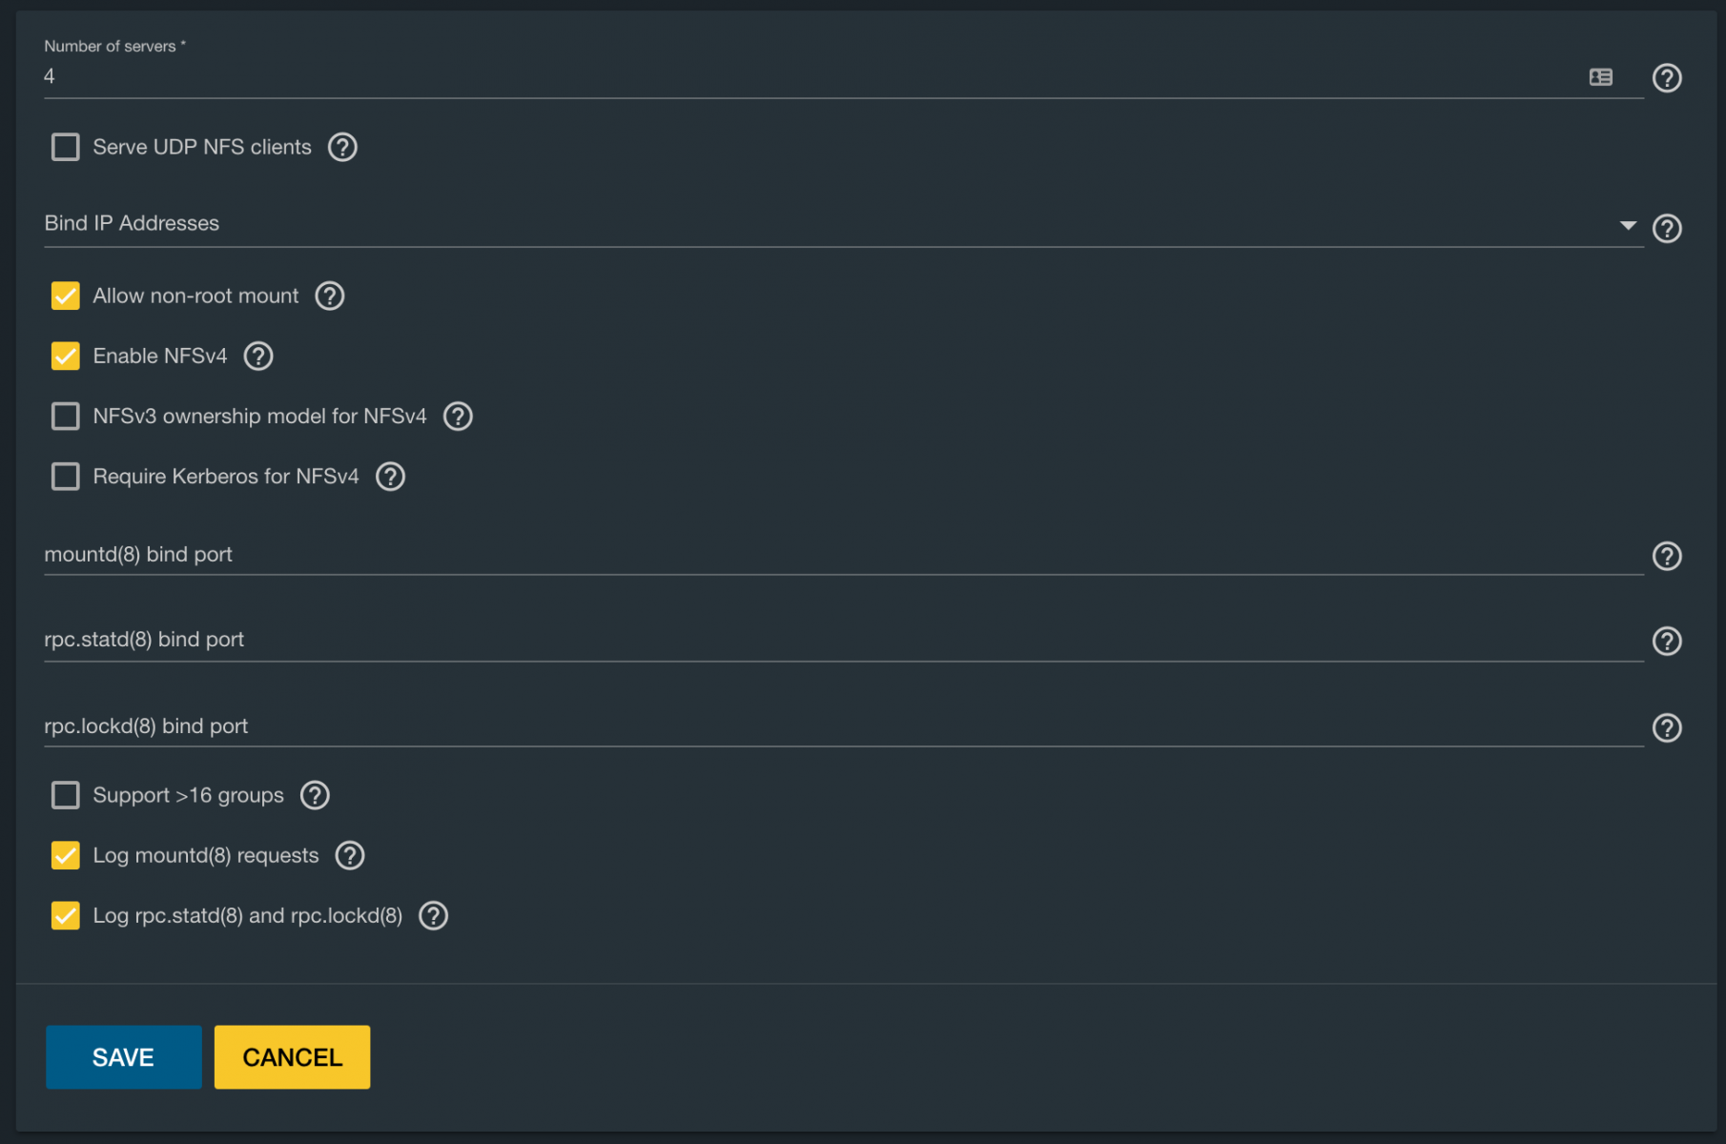This screenshot has width=1726, height=1144.
Task: Tick Require Kerberos for NFSv4 checkbox
Action: (x=65, y=476)
